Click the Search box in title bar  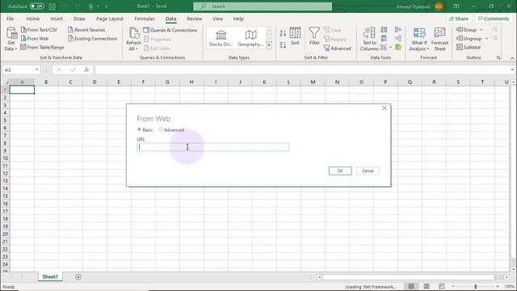click(x=263, y=6)
